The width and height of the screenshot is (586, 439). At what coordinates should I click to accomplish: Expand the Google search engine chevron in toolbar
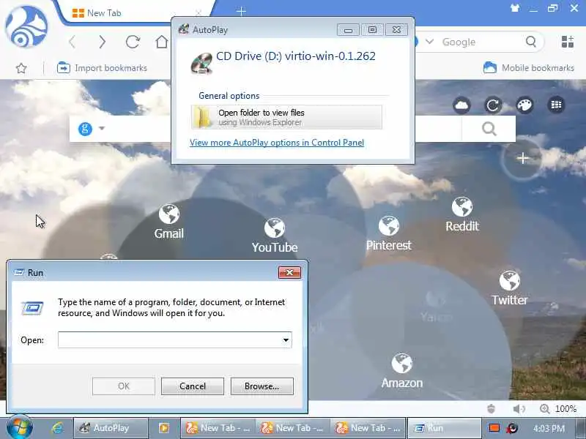[x=429, y=42]
